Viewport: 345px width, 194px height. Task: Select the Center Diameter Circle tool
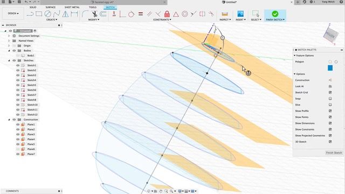(x=47, y=14)
